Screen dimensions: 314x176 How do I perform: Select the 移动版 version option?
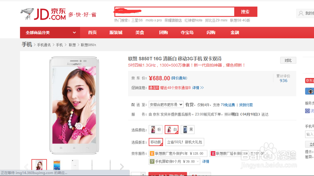tap(156, 142)
